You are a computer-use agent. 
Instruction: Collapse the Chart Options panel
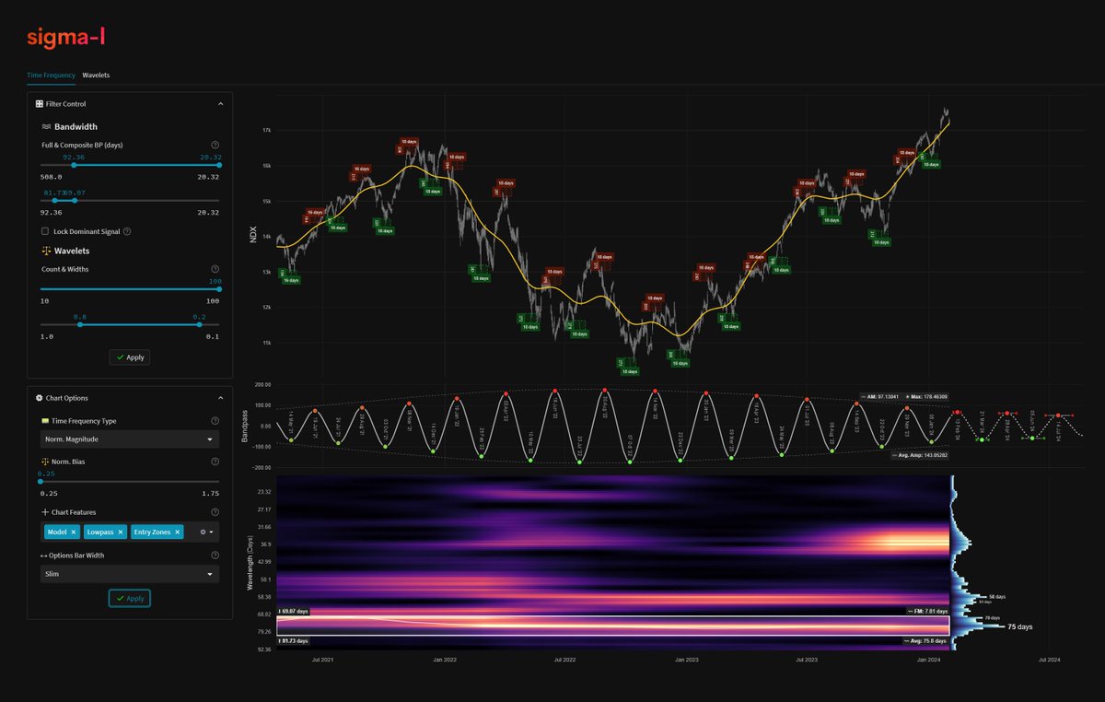(220, 398)
